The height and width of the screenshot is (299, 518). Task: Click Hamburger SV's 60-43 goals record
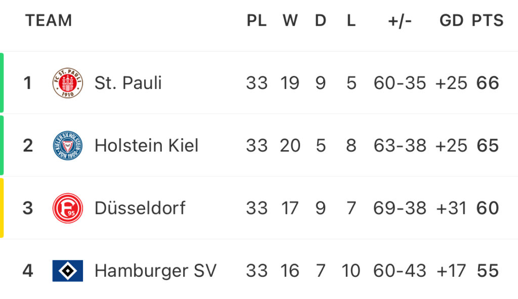point(400,271)
